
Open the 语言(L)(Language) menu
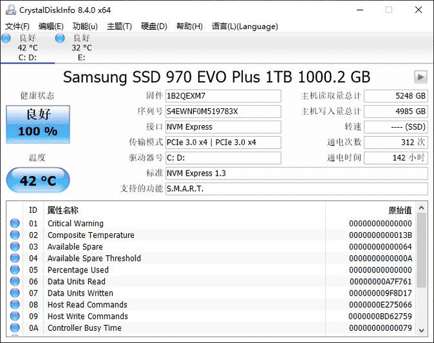tap(245, 27)
